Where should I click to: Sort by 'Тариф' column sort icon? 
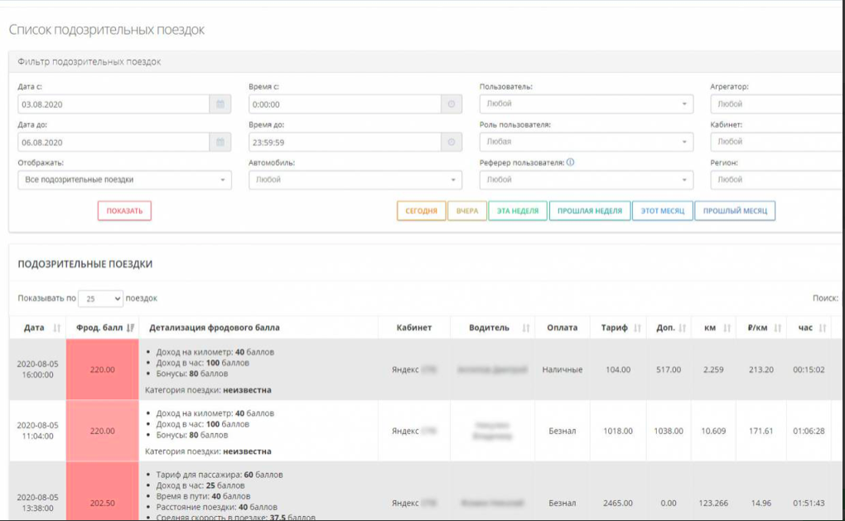(x=637, y=328)
